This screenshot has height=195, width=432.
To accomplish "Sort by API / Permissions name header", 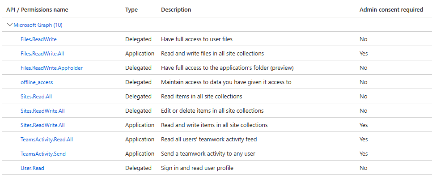I will 37,10.
